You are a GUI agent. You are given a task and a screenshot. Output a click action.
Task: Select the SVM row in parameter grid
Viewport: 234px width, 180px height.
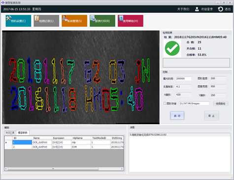64,147
